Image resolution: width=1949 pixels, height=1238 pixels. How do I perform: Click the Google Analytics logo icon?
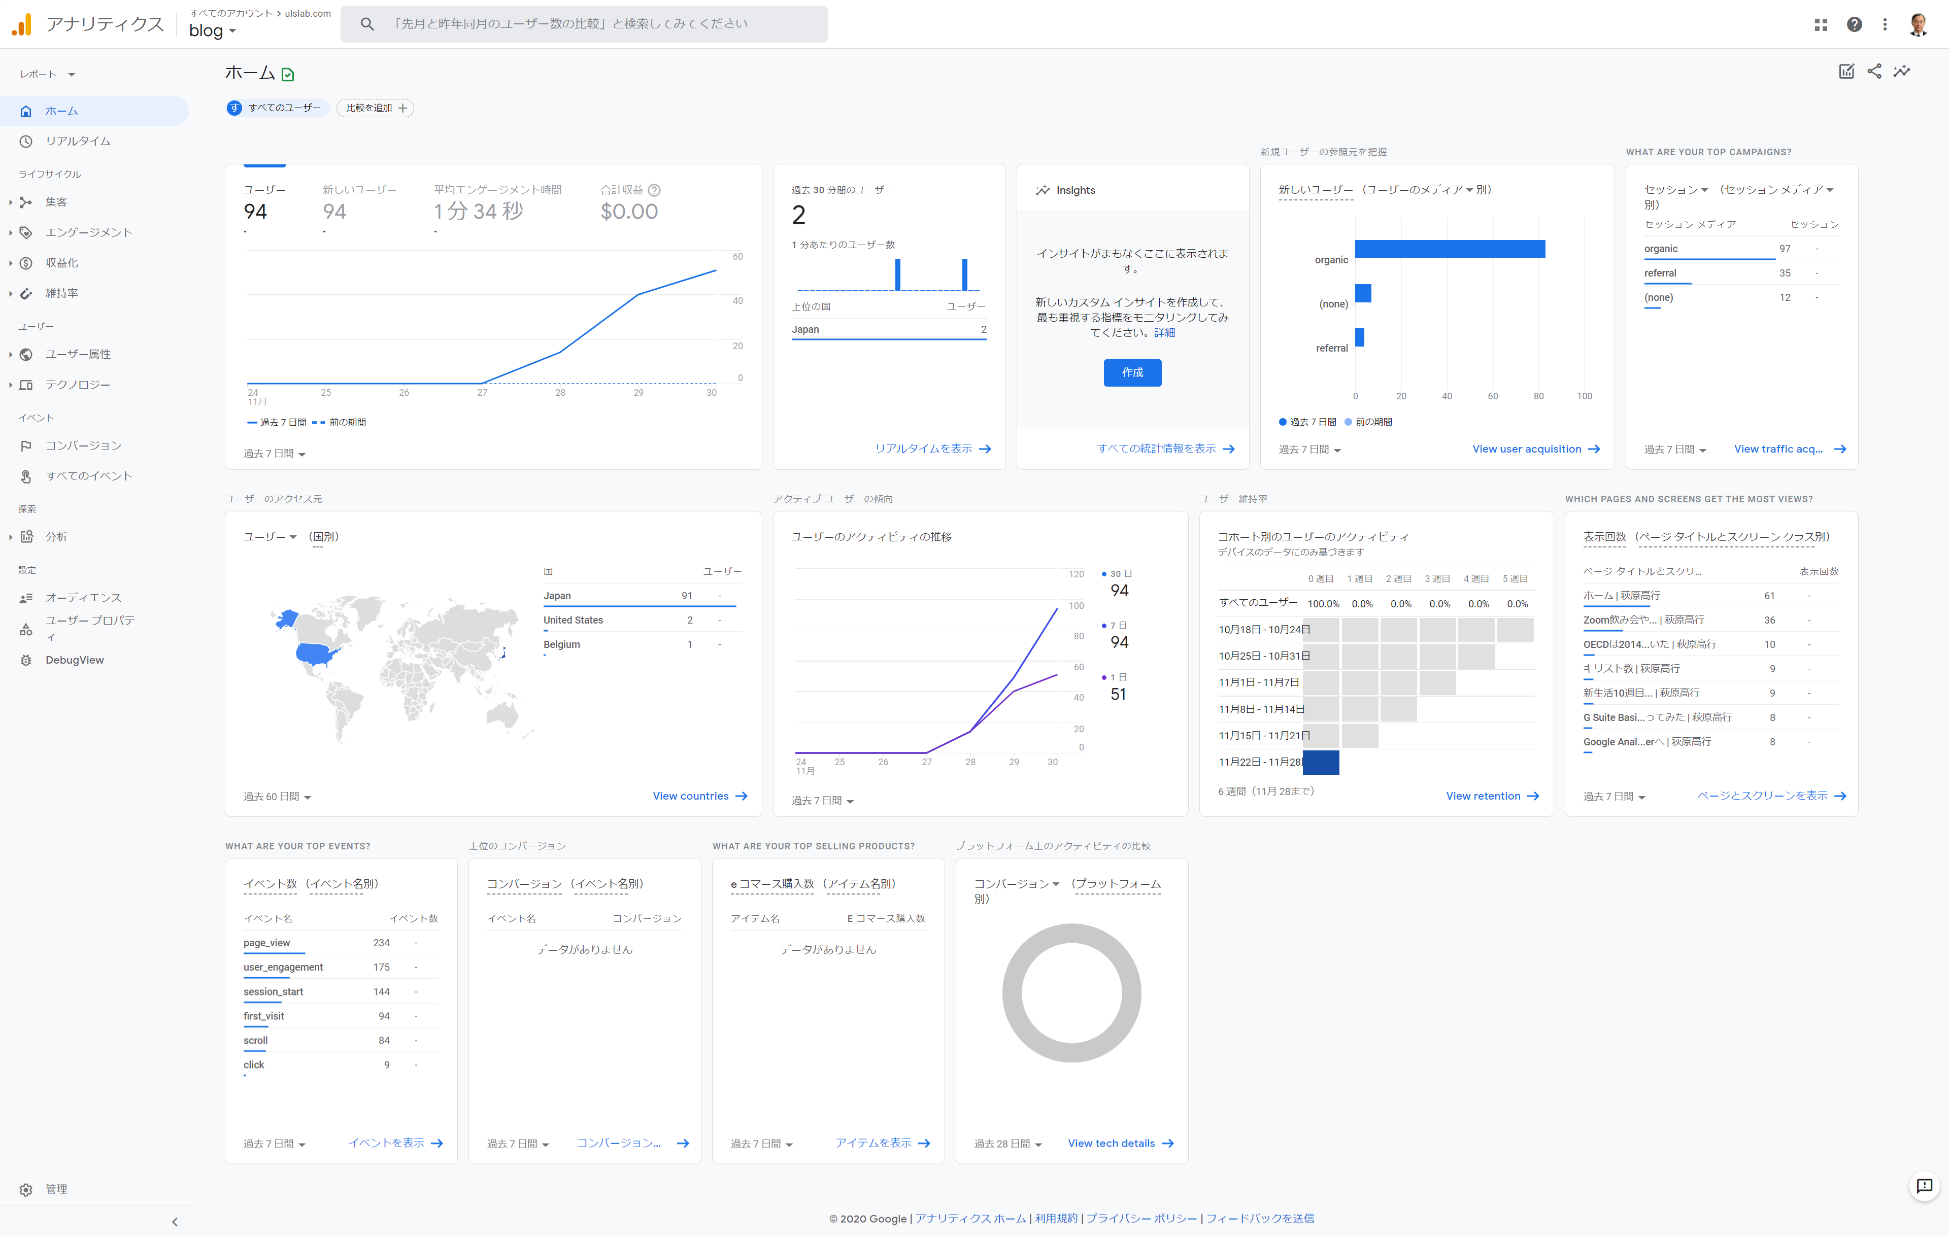pyautogui.click(x=22, y=24)
